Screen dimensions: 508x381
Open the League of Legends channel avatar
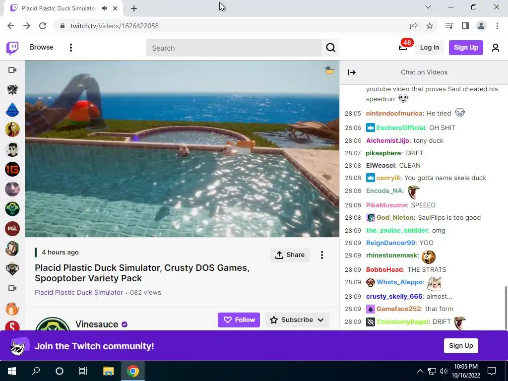tap(12, 90)
